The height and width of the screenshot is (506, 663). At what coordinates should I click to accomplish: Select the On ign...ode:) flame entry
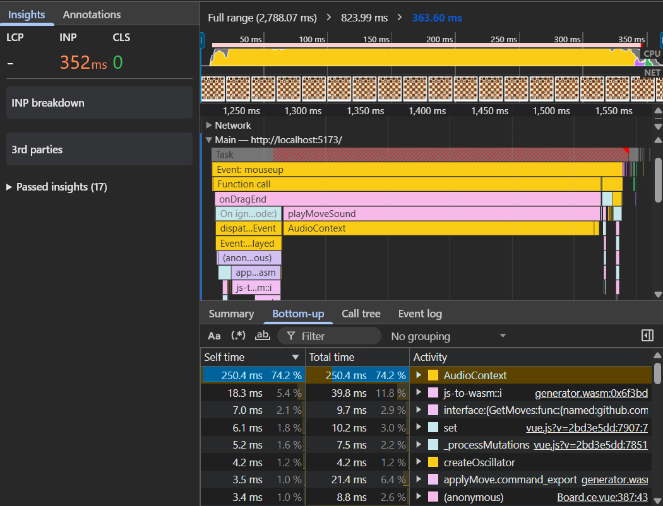[248, 214]
